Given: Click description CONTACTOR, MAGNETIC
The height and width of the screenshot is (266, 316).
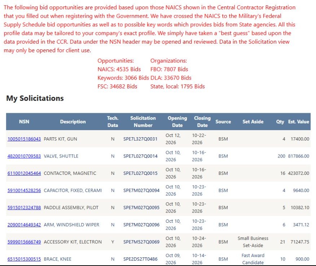Looking at the screenshot, I should coord(70,173).
